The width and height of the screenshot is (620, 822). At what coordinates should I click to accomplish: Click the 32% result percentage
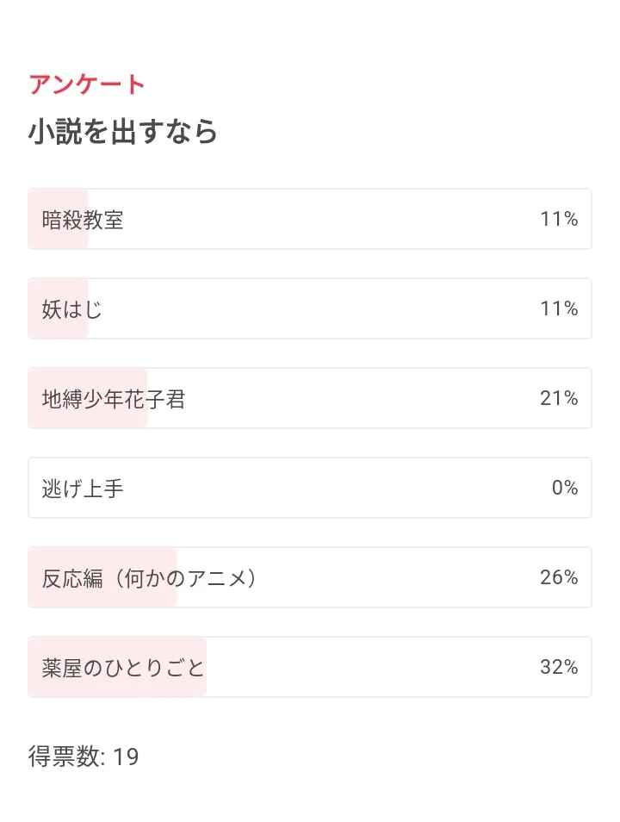559,668
